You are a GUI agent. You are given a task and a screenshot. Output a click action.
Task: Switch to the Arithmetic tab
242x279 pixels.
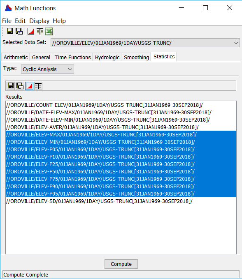16,57
